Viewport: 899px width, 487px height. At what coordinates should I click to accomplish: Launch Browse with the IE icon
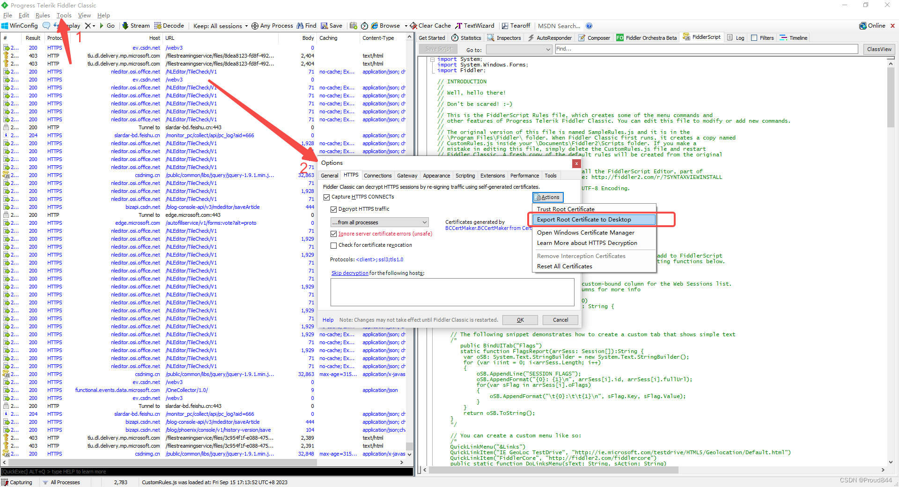pyautogui.click(x=385, y=26)
